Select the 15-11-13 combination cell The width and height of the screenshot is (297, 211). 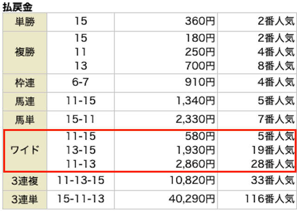[81, 199]
